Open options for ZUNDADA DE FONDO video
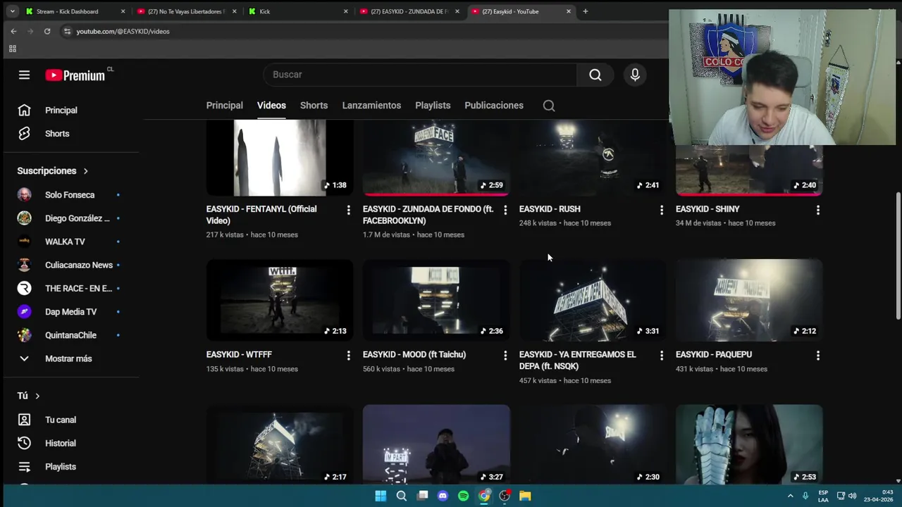 point(505,210)
